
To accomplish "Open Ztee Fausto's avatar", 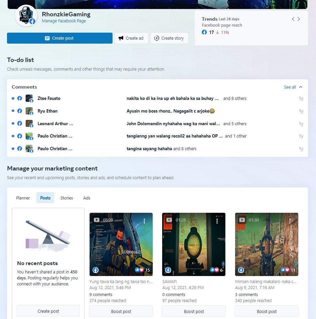I will [x=29, y=98].
